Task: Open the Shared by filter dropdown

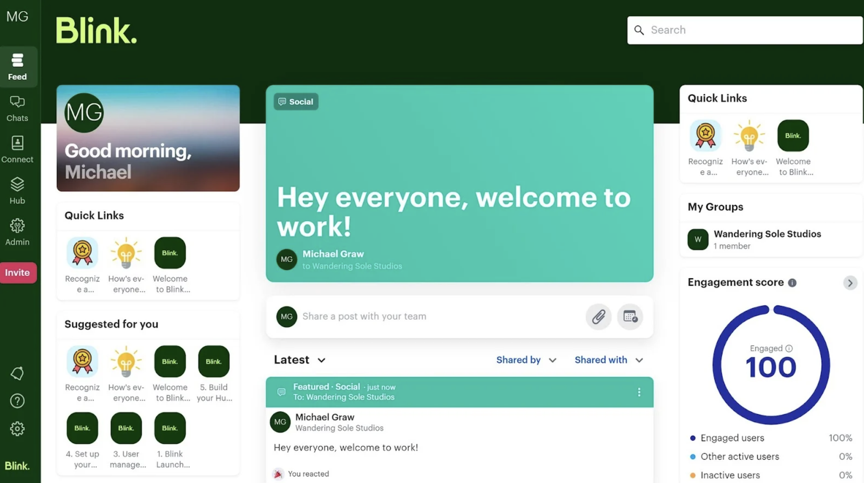Action: click(x=526, y=360)
